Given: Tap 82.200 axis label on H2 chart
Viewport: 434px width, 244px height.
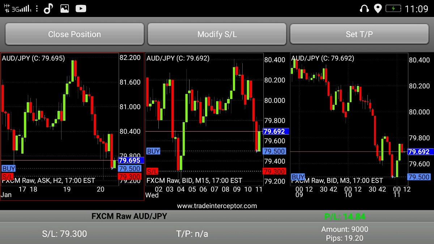Looking at the screenshot, I should pos(130,57).
